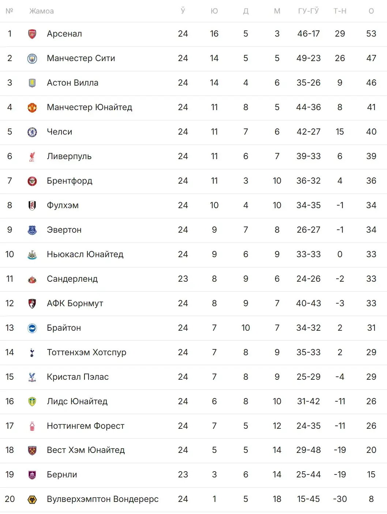This screenshot has width=387, height=514.
Task: Select the Сандерленд team name
Action: pyautogui.click(x=72, y=279)
